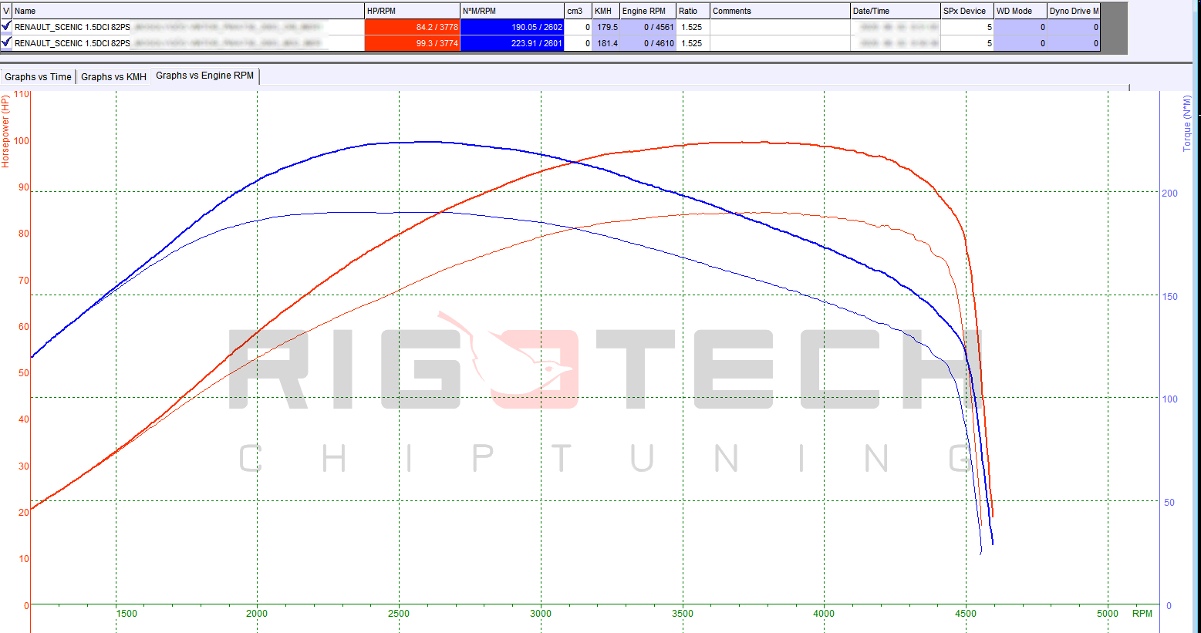This screenshot has height=633, width=1201.
Task: Click the WD Mode cell in the 179.5 KMH row
Action: point(1021,27)
